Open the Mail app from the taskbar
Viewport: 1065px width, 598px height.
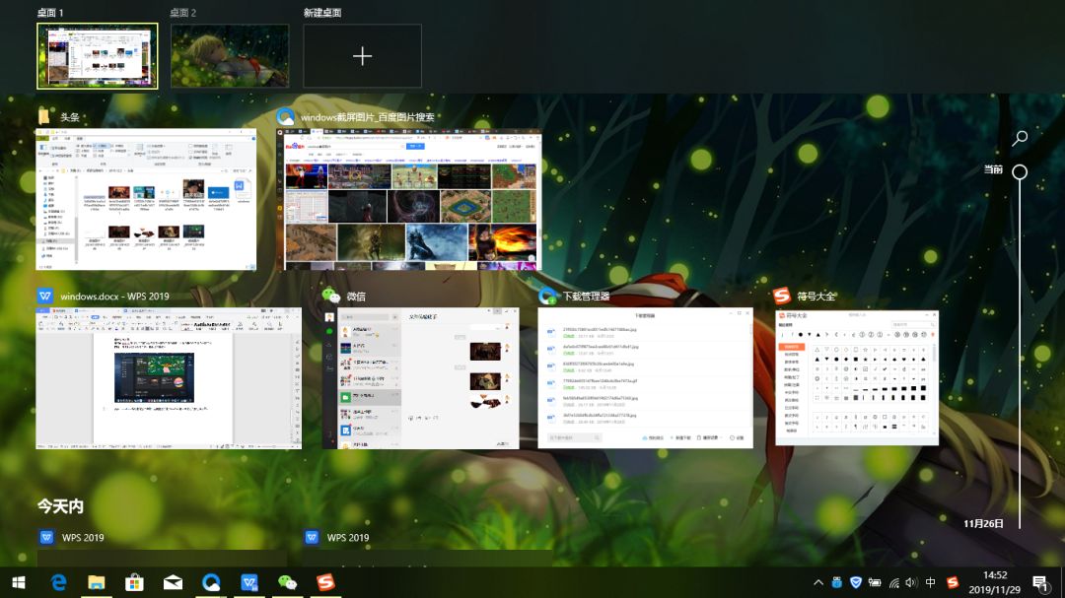[x=173, y=582]
